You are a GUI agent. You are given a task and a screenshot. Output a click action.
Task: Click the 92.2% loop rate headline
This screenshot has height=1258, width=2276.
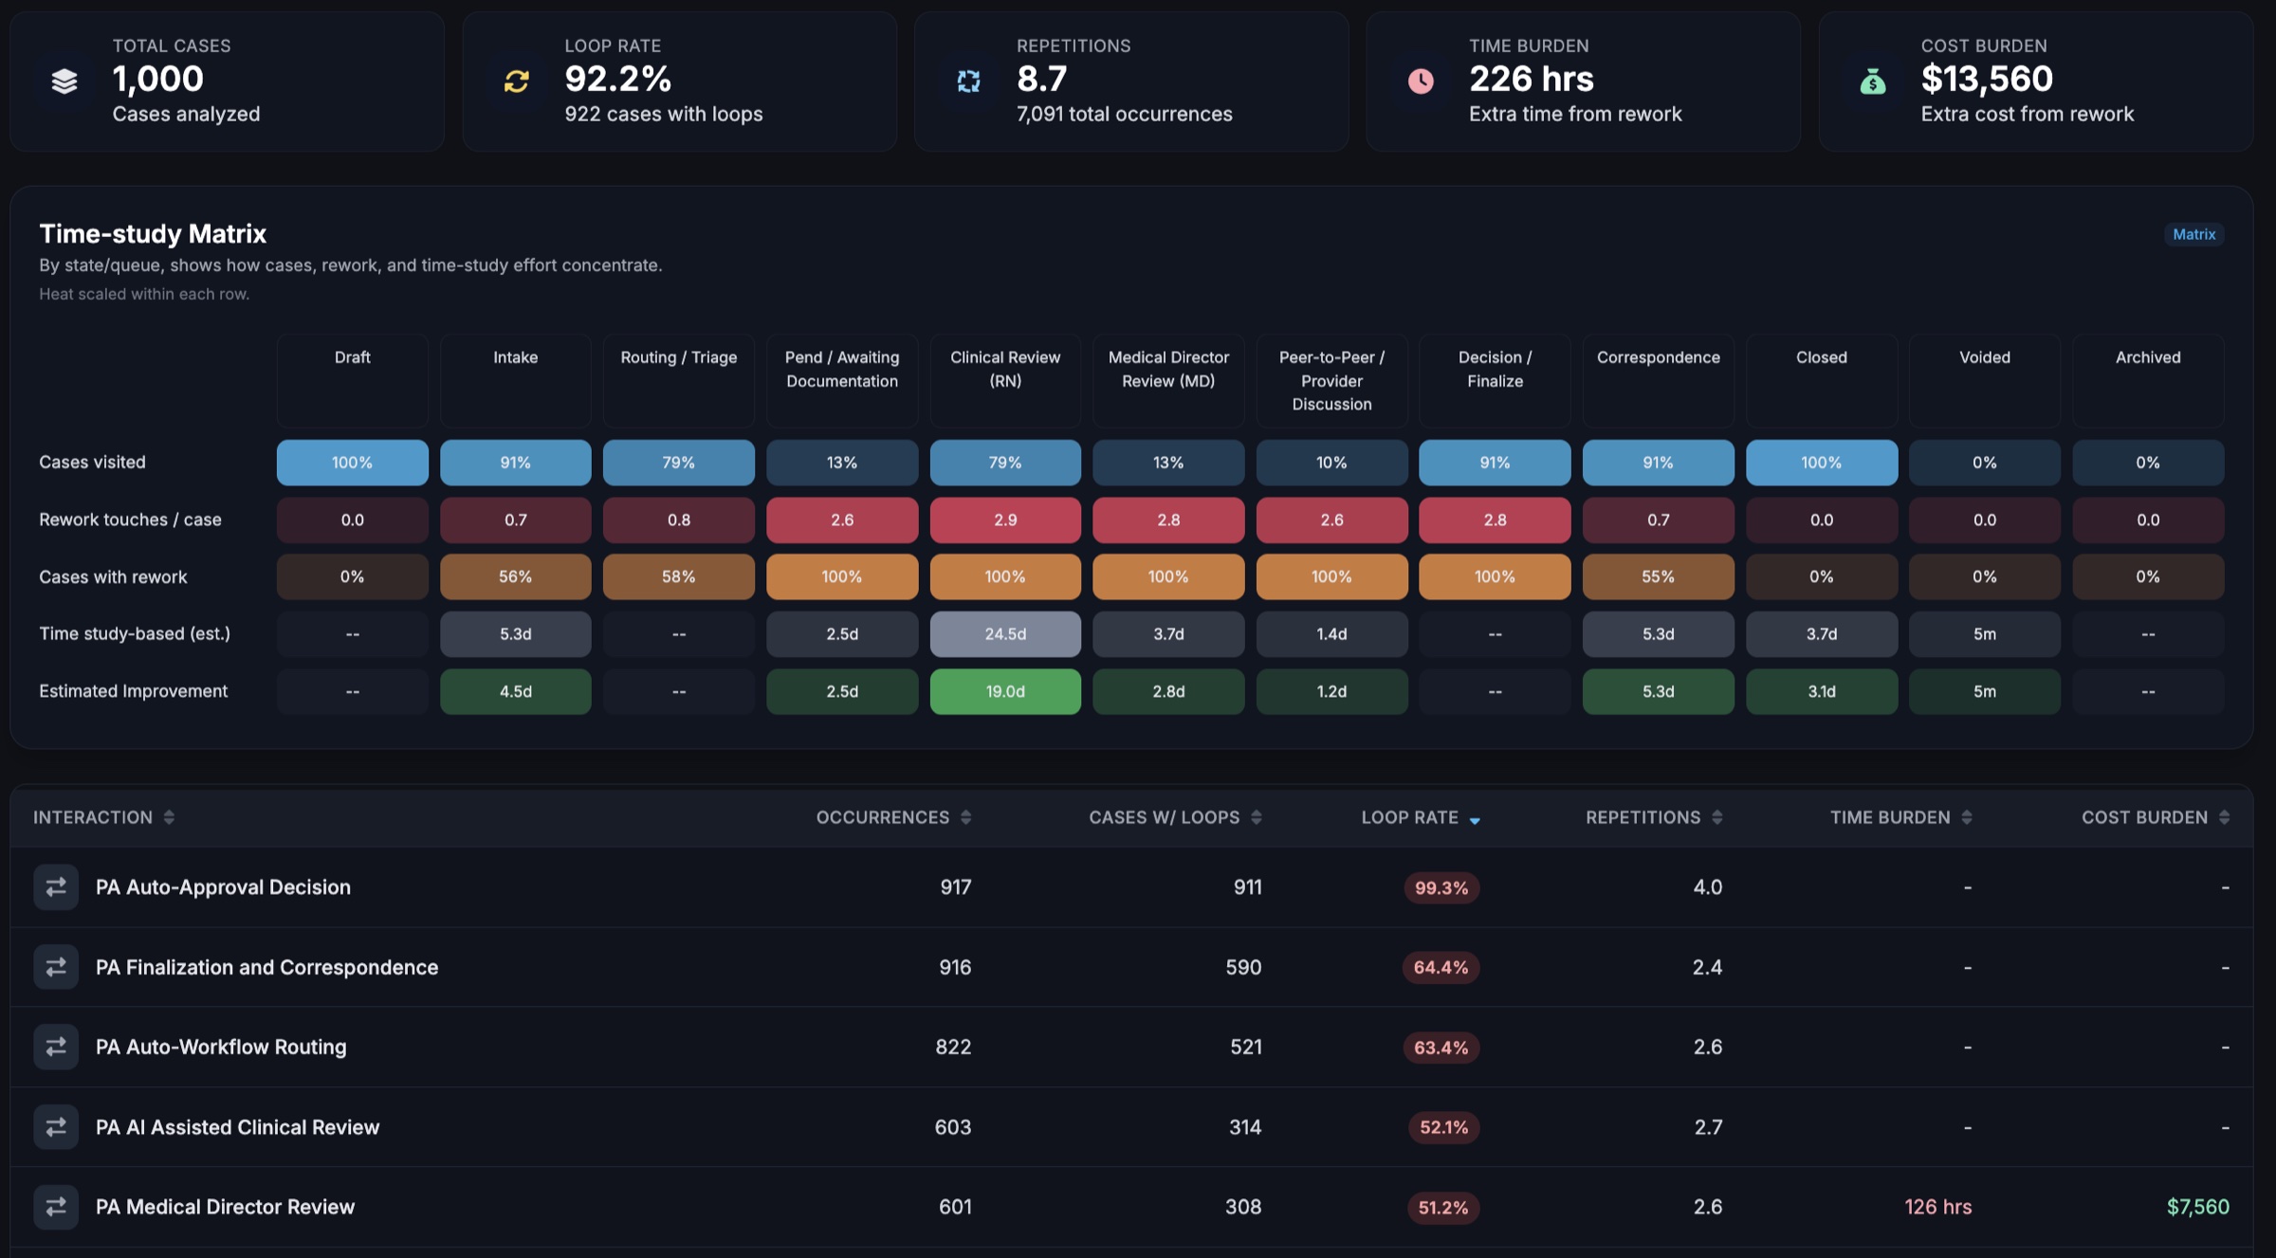coord(618,79)
